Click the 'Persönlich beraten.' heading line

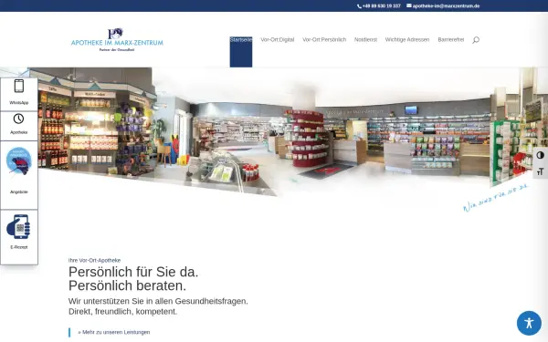tap(128, 285)
